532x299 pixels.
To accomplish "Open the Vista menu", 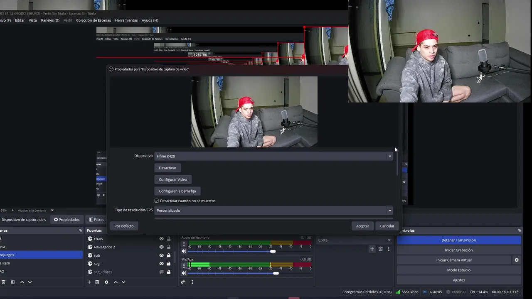I will click(32, 20).
